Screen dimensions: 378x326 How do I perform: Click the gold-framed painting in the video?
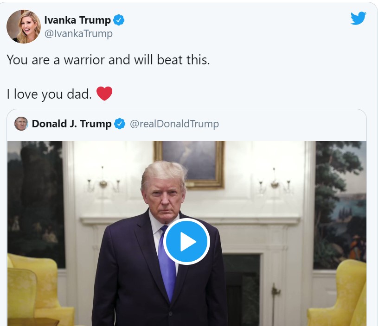pyautogui.click(x=189, y=165)
